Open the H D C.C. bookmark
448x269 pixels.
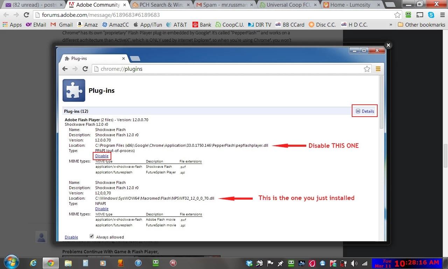tap(355, 25)
